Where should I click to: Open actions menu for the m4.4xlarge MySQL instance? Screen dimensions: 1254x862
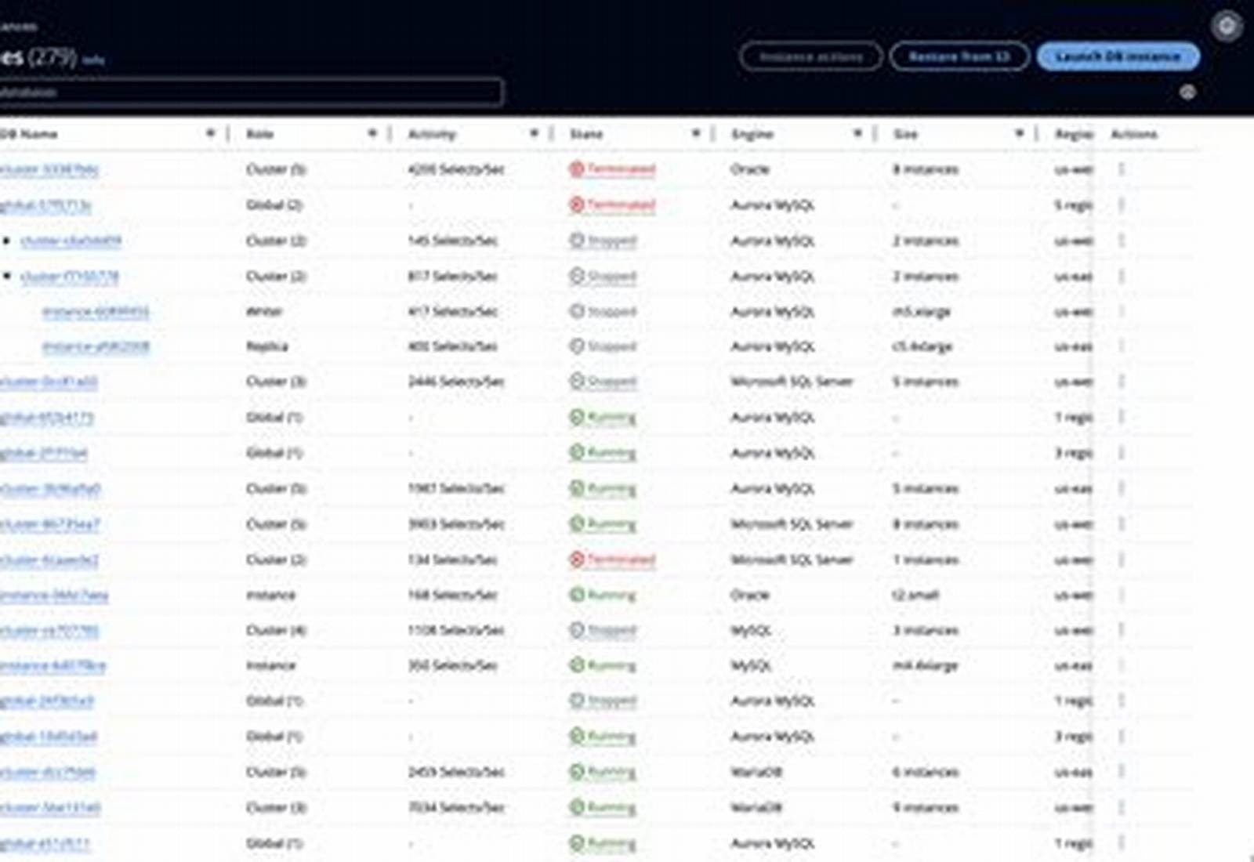[x=1122, y=665]
